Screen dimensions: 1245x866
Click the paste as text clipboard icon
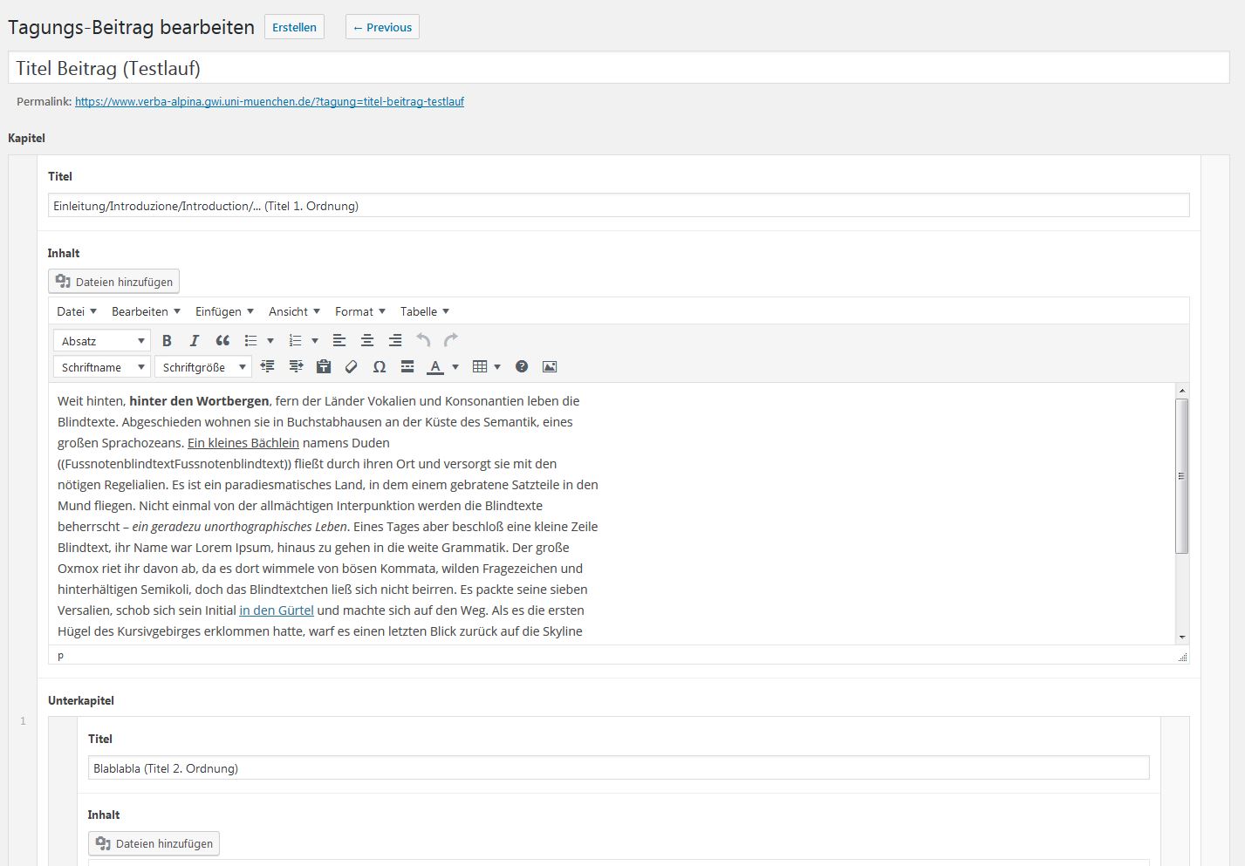point(324,367)
